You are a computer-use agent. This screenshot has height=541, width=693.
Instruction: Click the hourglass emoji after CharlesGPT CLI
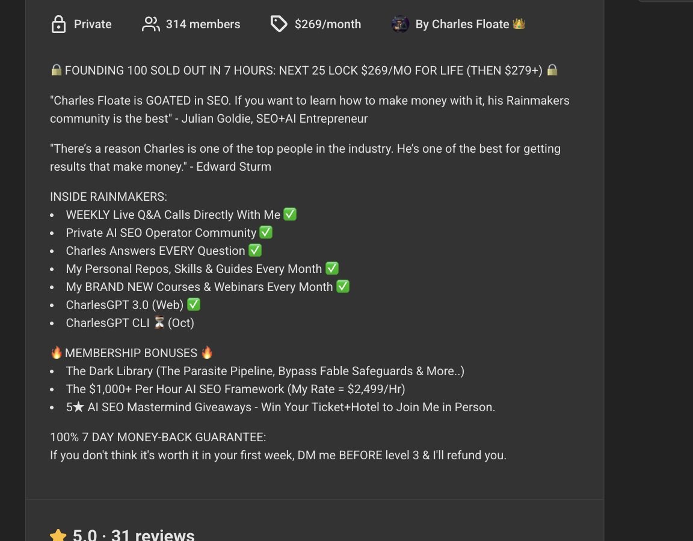[159, 323]
